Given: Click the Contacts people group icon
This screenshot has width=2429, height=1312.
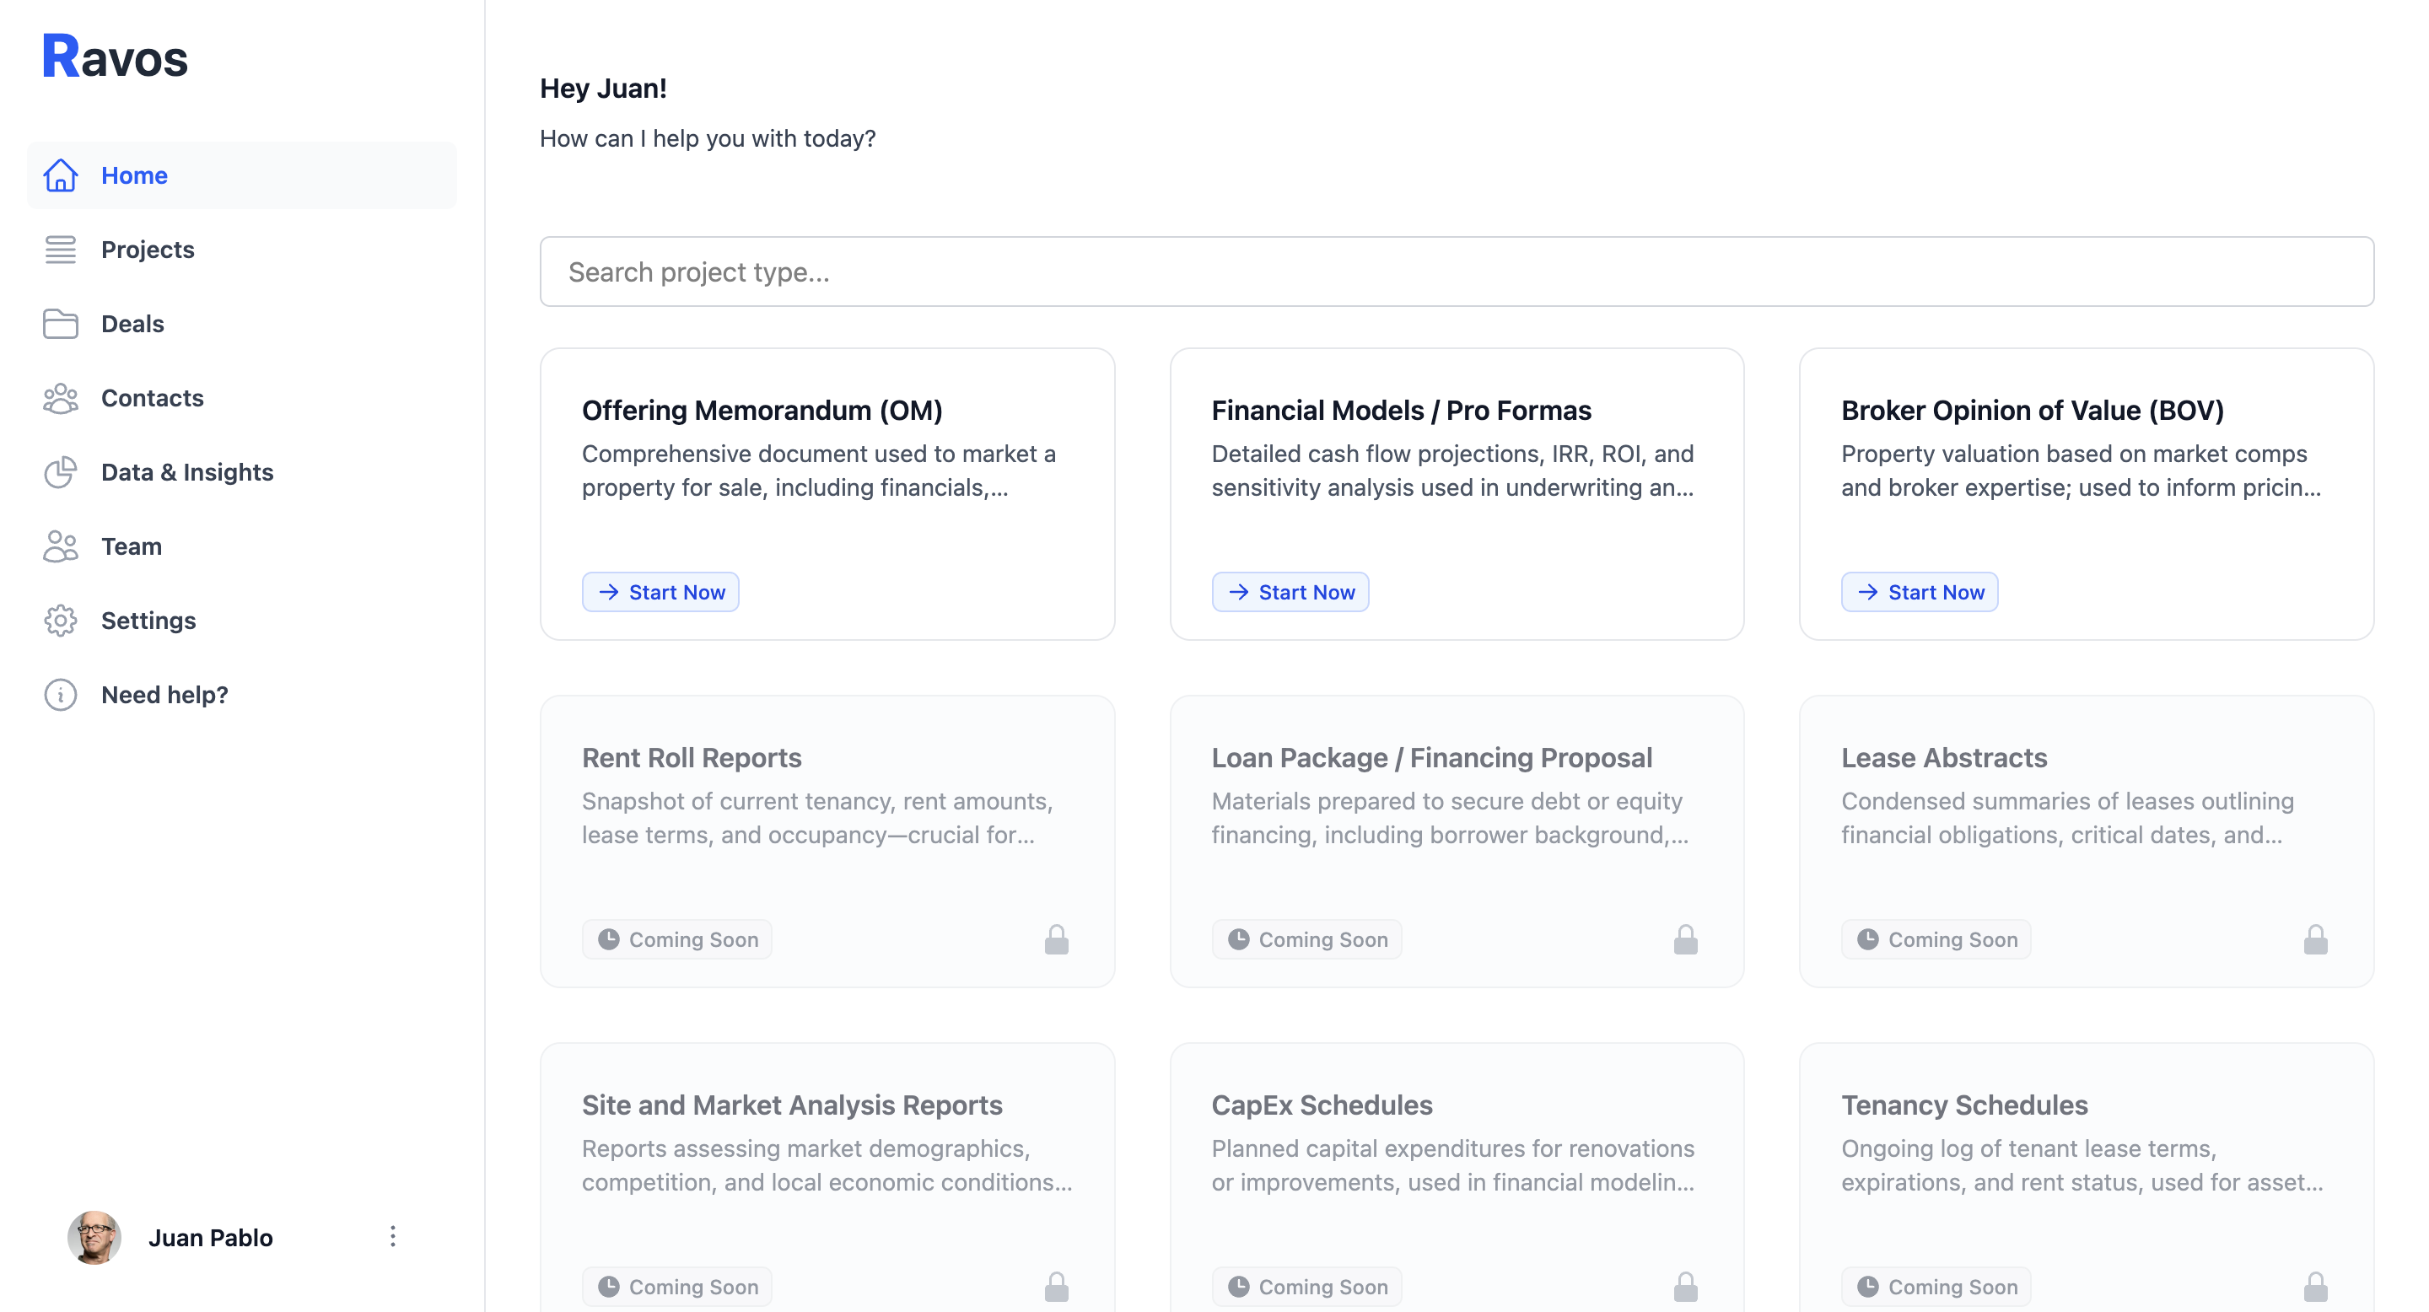Looking at the screenshot, I should click(61, 398).
